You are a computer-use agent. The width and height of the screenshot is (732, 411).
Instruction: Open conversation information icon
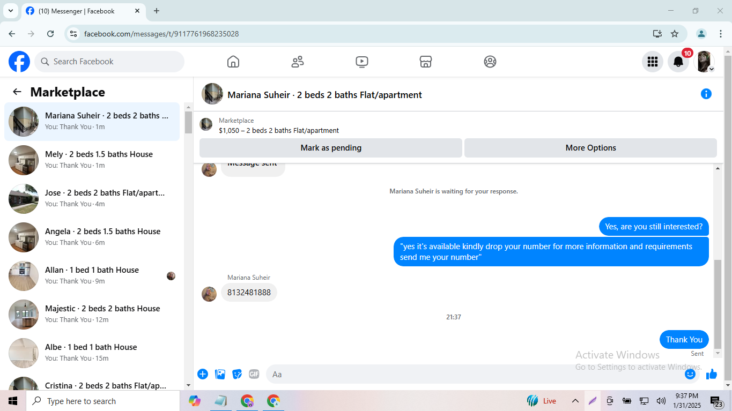(706, 94)
